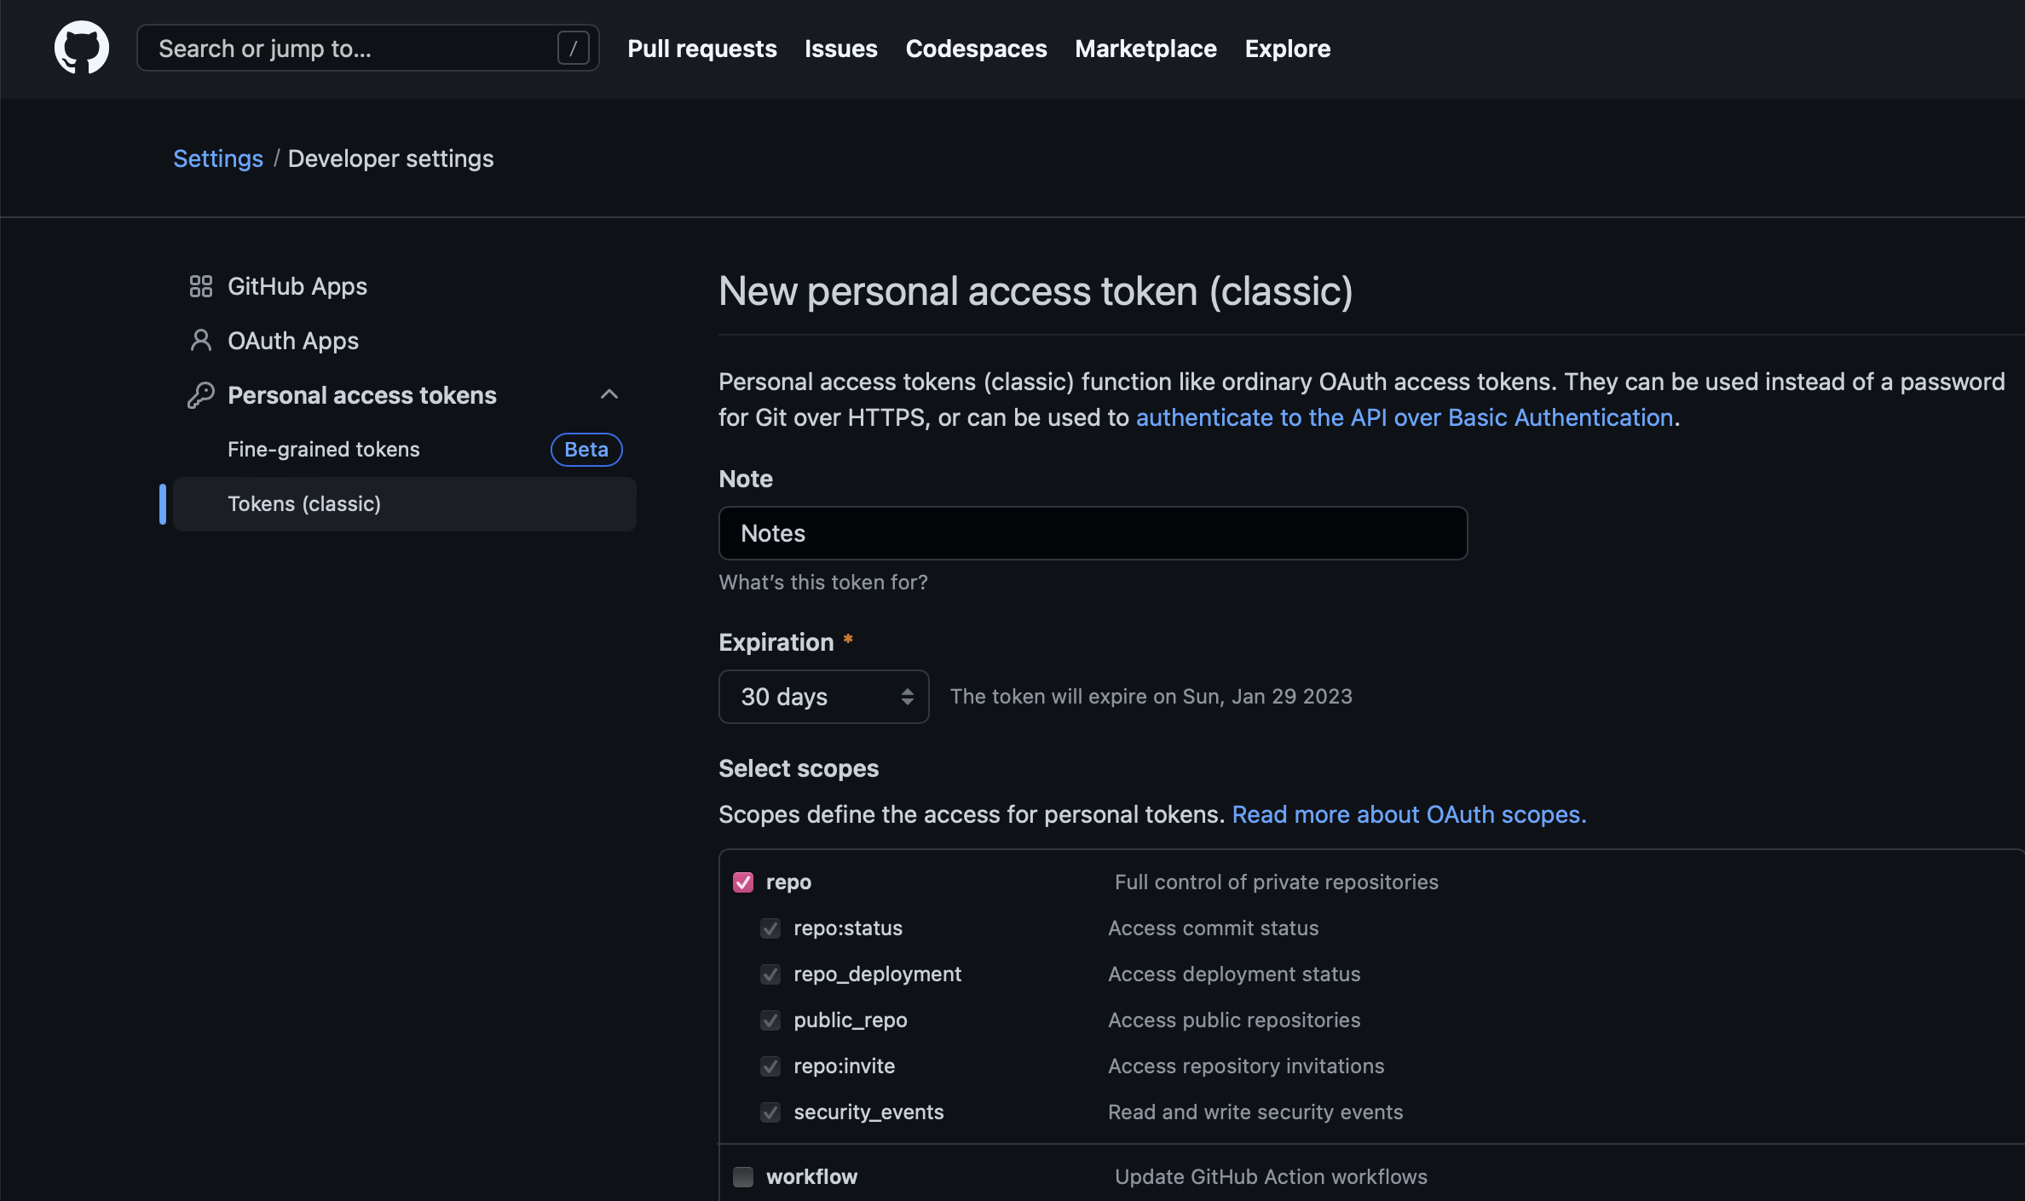Click the Beta badge next to Fine-grained tokens

click(x=586, y=450)
